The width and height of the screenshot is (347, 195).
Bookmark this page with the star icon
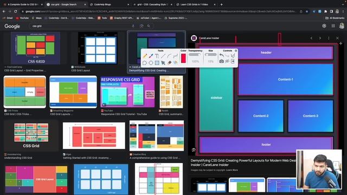click(307, 11)
